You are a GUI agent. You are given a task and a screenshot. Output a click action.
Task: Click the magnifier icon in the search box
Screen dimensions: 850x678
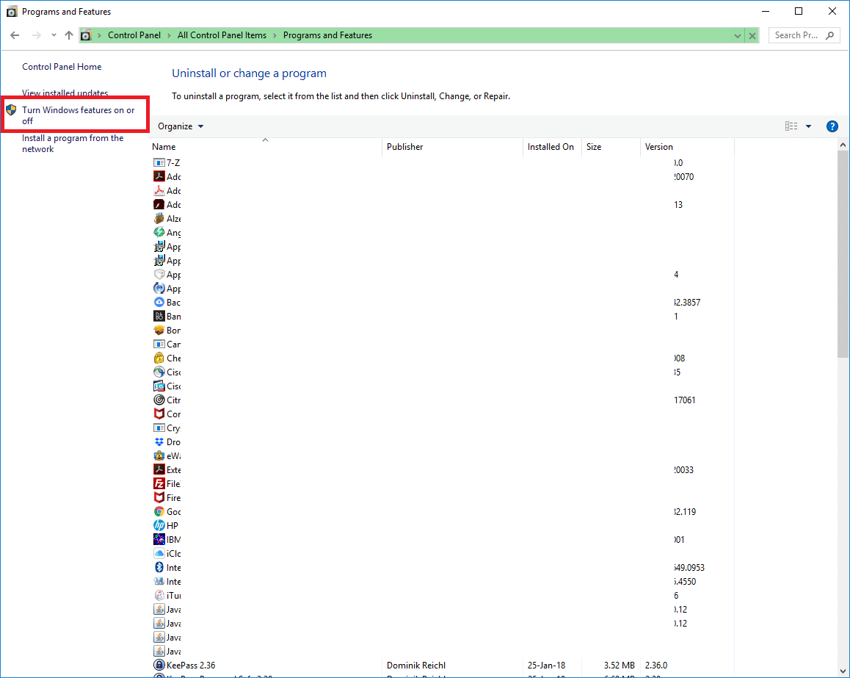(x=829, y=35)
